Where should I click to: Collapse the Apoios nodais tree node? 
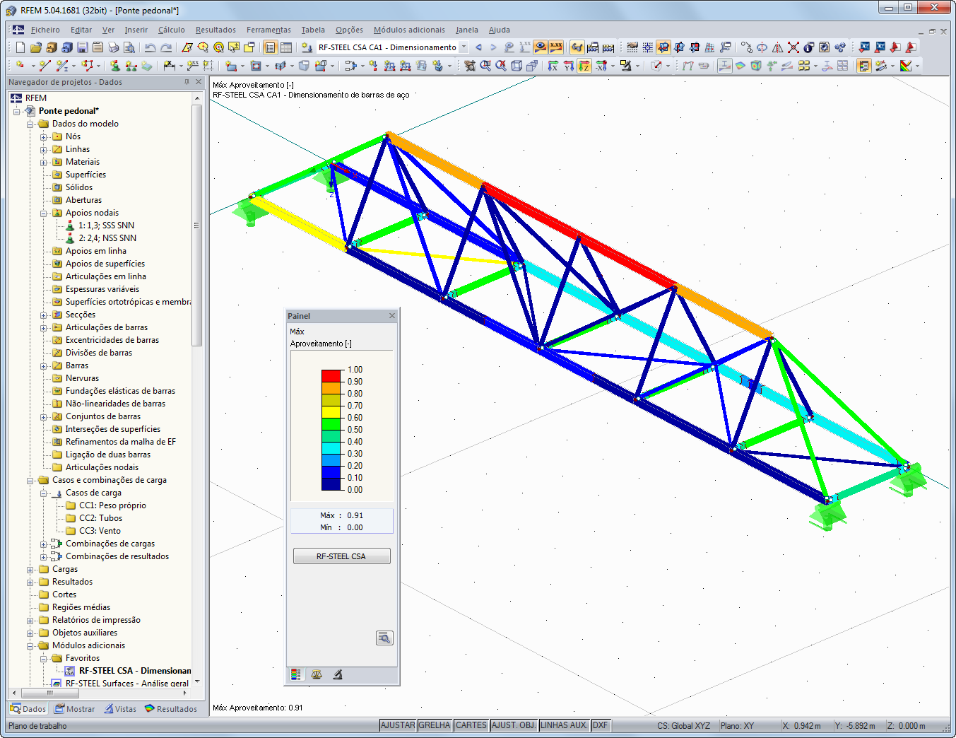[x=43, y=213]
